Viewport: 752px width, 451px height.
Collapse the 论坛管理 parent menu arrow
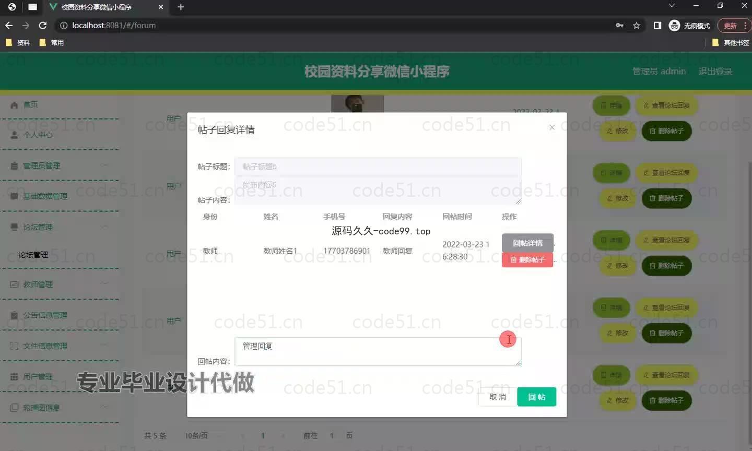coord(104,227)
